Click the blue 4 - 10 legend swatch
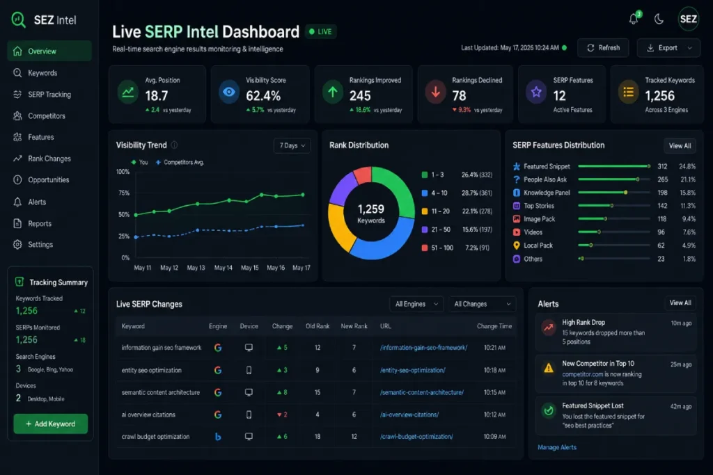This screenshot has width=713, height=475. [x=425, y=193]
